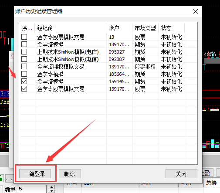Select account number 095027 cell
Screen dimensions: 220x193
point(117,52)
